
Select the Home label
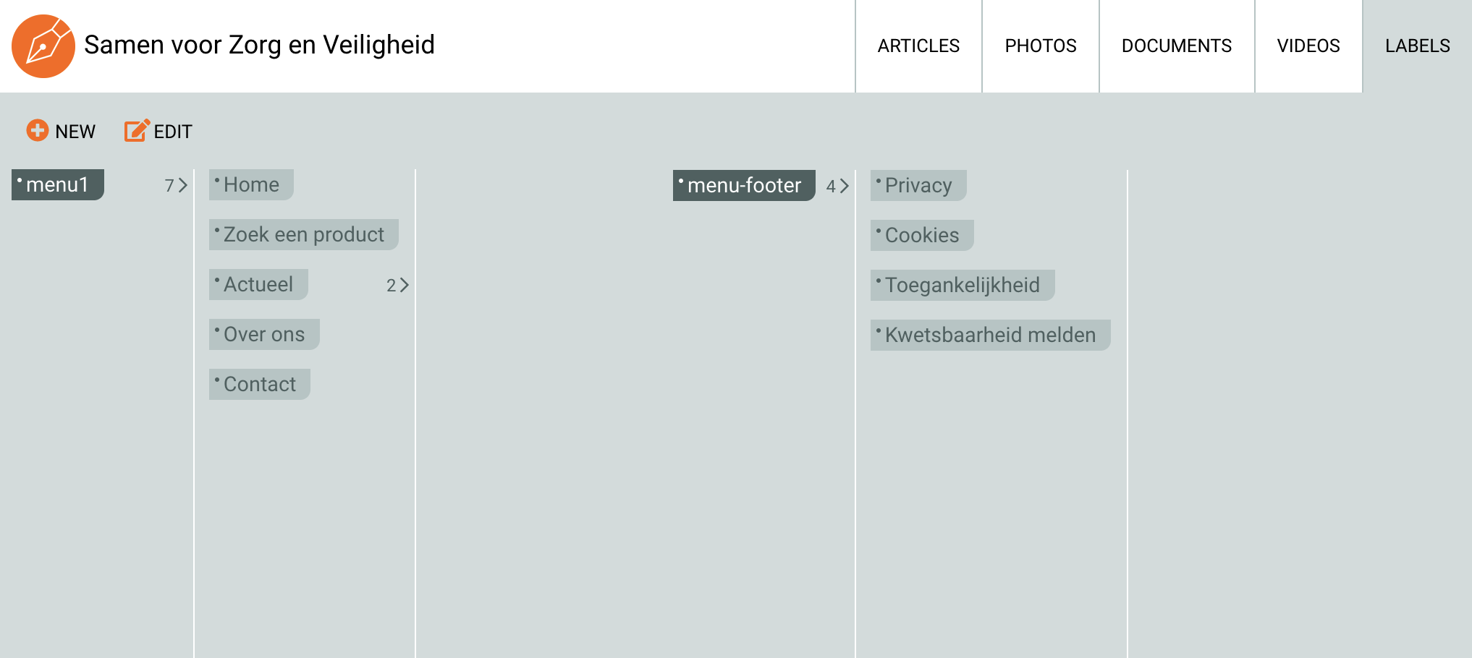tap(251, 185)
